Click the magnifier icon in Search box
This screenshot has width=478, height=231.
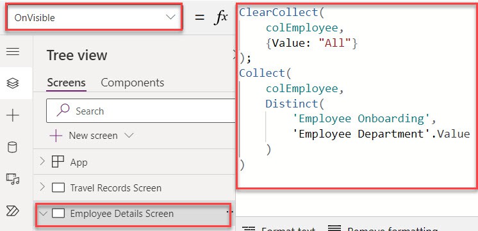[x=63, y=110]
